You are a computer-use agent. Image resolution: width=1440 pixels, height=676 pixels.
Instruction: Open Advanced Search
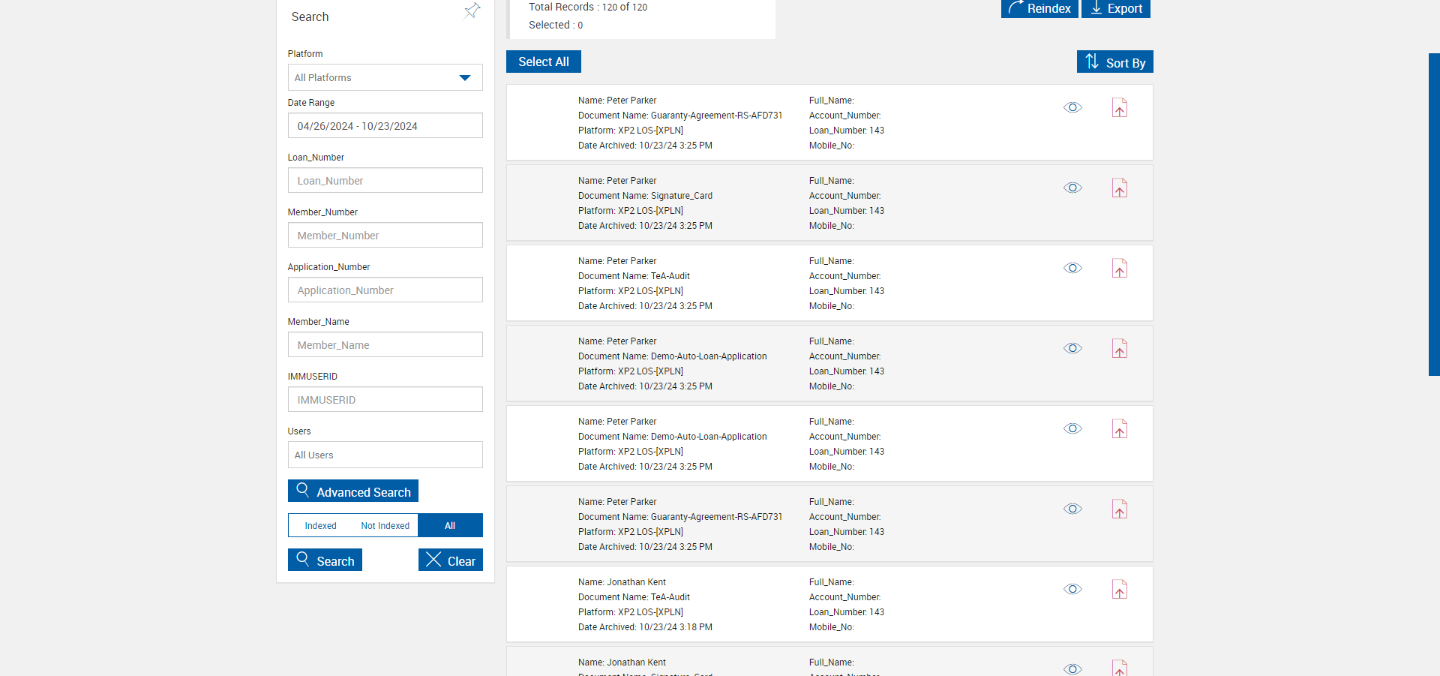tap(353, 491)
